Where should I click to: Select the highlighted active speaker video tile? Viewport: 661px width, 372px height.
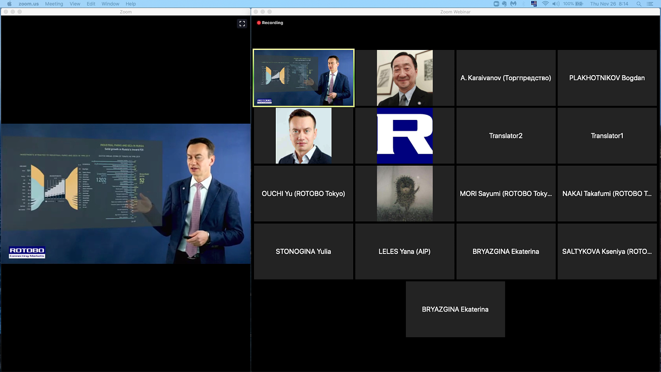(304, 78)
